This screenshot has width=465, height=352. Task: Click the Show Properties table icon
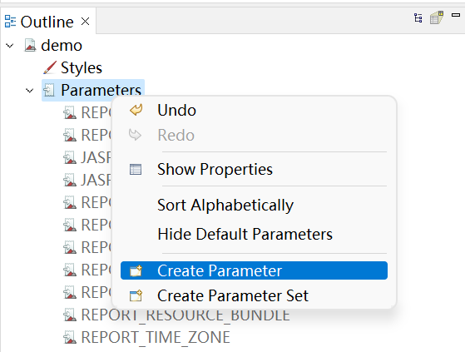coord(136,169)
